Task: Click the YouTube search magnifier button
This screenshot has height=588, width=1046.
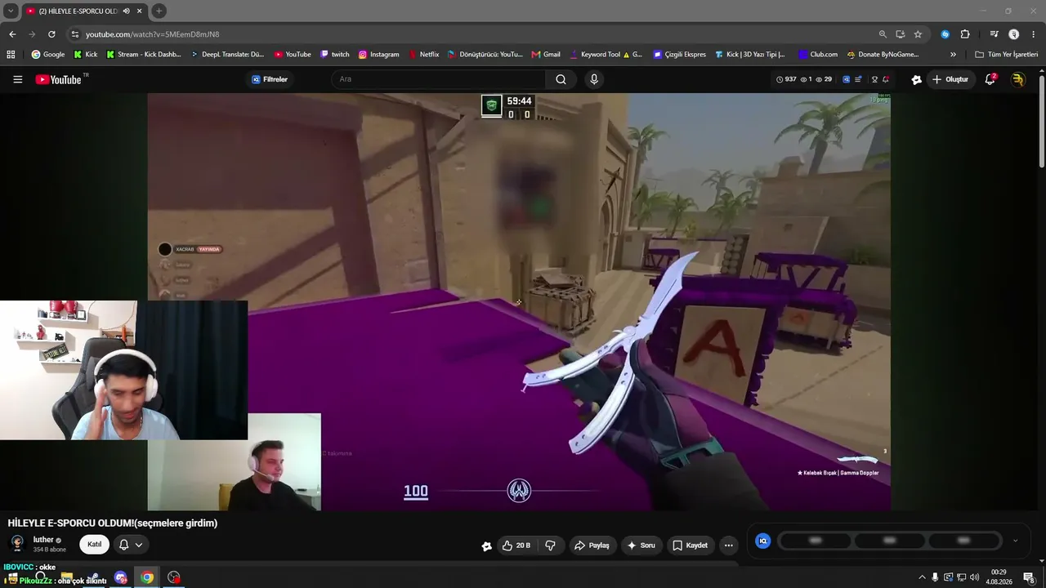Action: [561, 79]
